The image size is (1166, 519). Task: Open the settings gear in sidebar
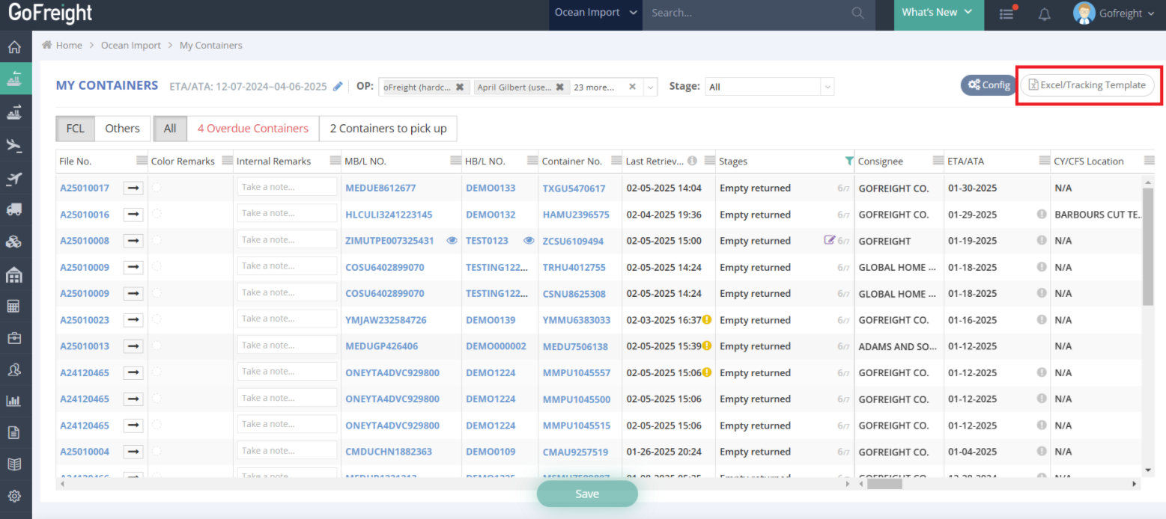point(13,496)
